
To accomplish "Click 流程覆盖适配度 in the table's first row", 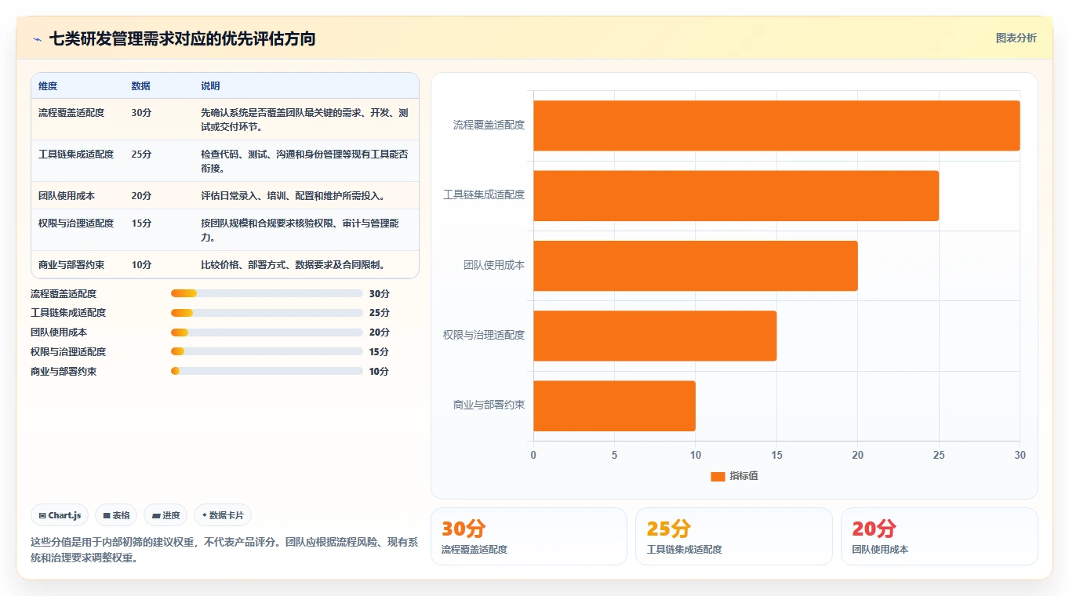I will [x=71, y=113].
